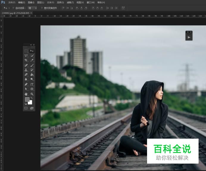Open the 组 auto-select dropdown

click(32, 8)
